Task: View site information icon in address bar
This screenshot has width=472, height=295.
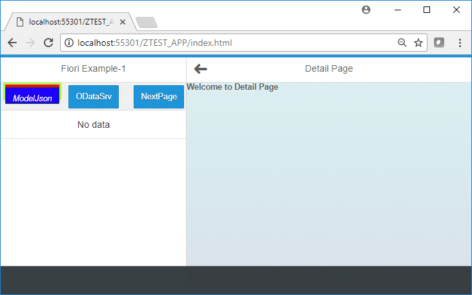Action: [x=69, y=43]
